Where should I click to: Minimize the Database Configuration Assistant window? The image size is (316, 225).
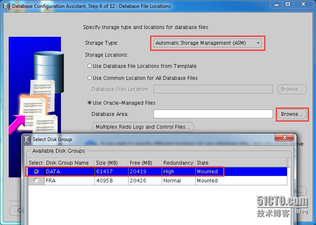[277, 5]
